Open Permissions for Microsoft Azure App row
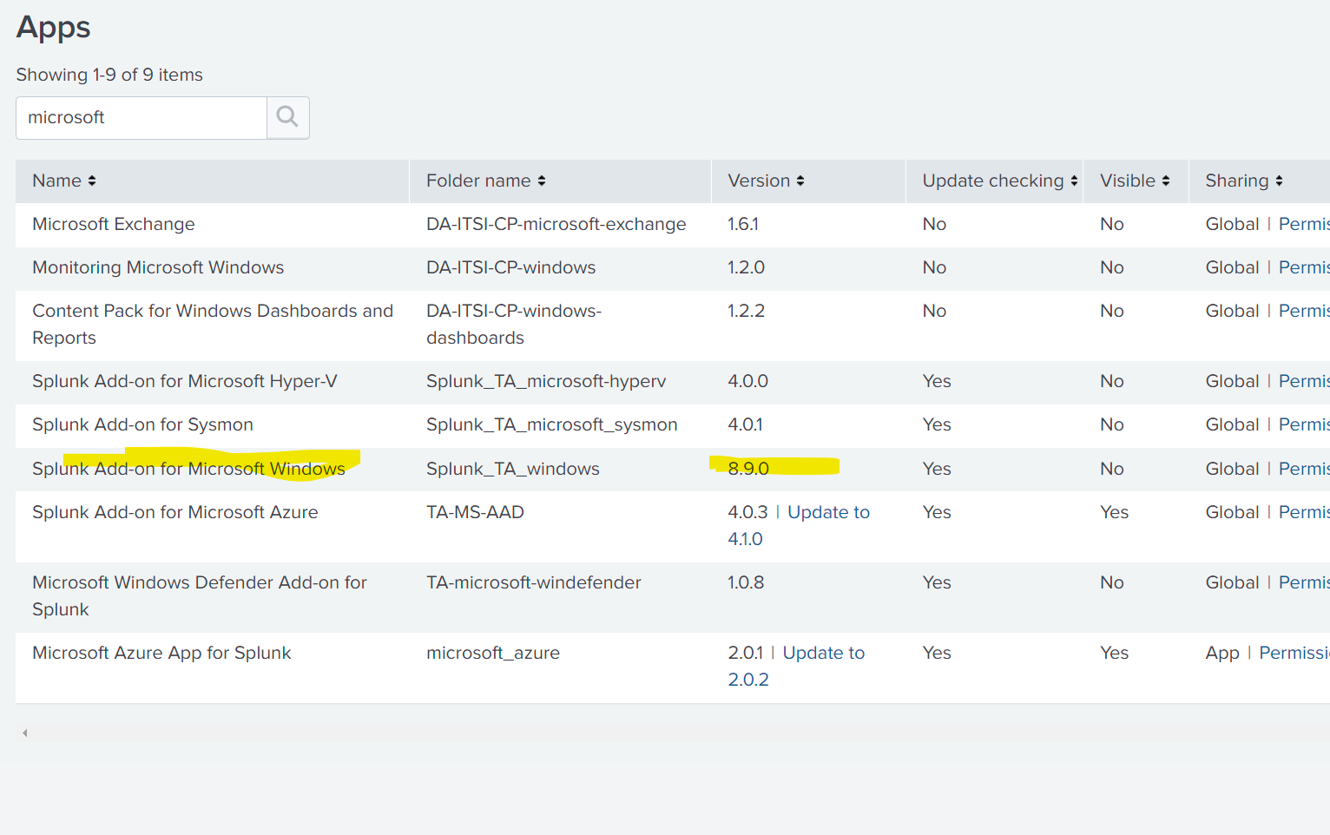The height and width of the screenshot is (835, 1330). point(1294,653)
